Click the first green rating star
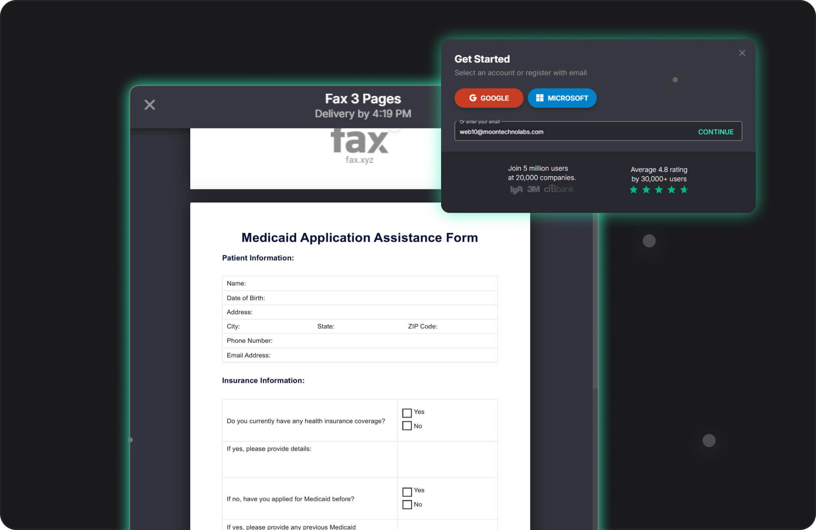816x530 pixels. tap(633, 190)
